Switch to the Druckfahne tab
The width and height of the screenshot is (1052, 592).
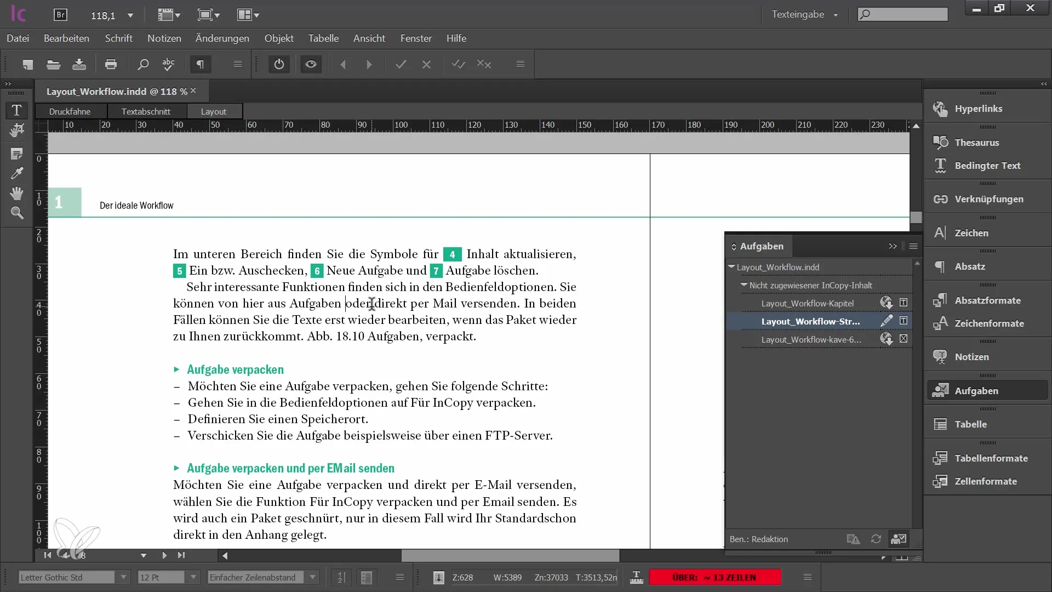(x=70, y=111)
